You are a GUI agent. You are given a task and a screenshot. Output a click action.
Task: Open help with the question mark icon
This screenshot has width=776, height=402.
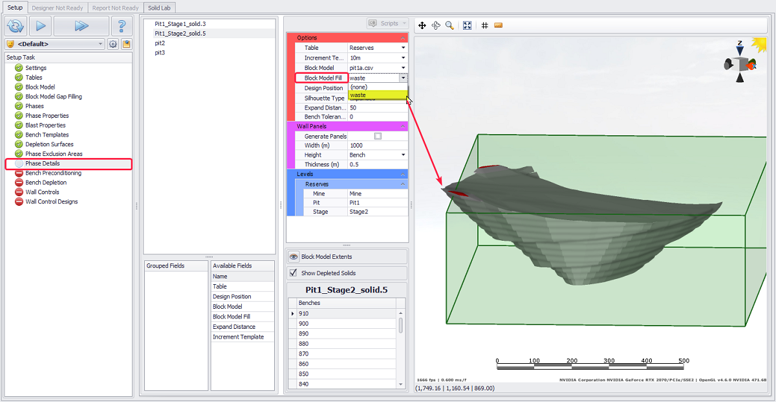[x=120, y=26]
